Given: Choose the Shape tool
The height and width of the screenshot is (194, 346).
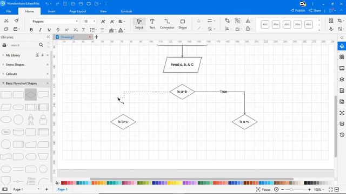Looking at the screenshot, I should 183,24.
